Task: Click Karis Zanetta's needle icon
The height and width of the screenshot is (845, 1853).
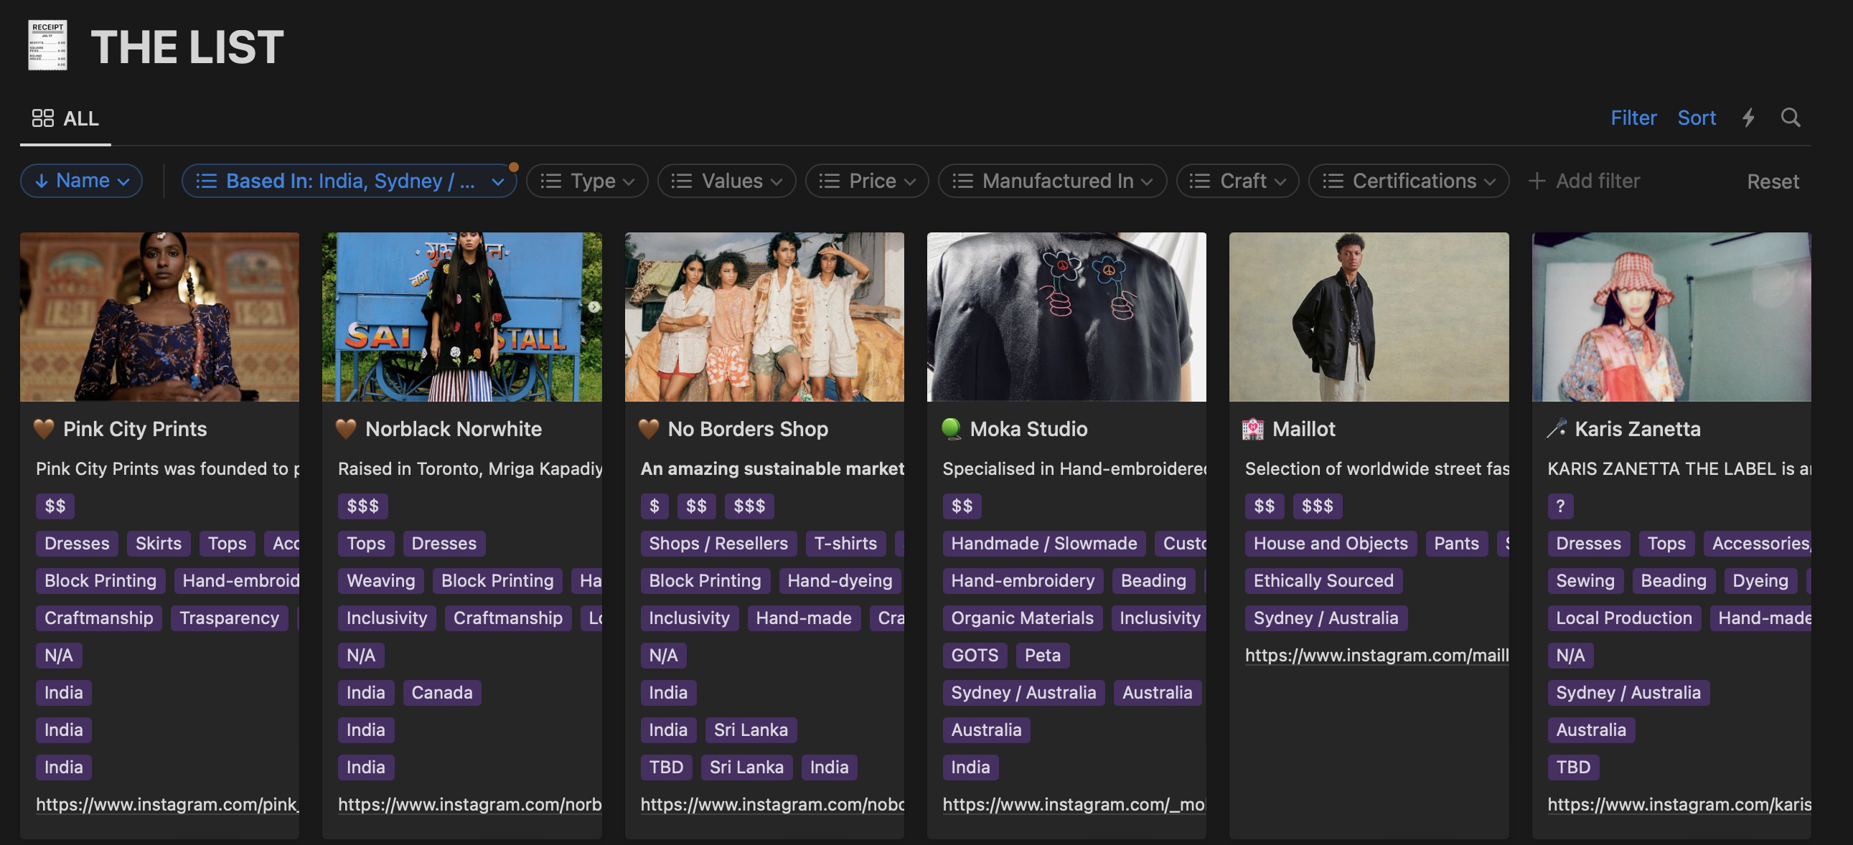Action: (1556, 429)
